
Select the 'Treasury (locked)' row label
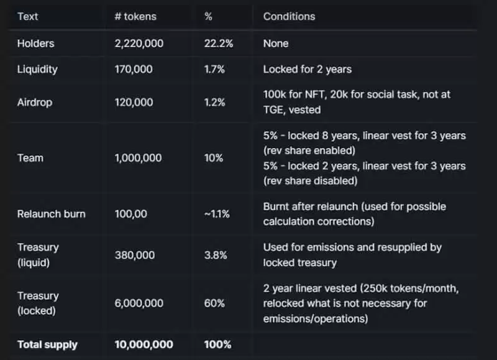39,303
